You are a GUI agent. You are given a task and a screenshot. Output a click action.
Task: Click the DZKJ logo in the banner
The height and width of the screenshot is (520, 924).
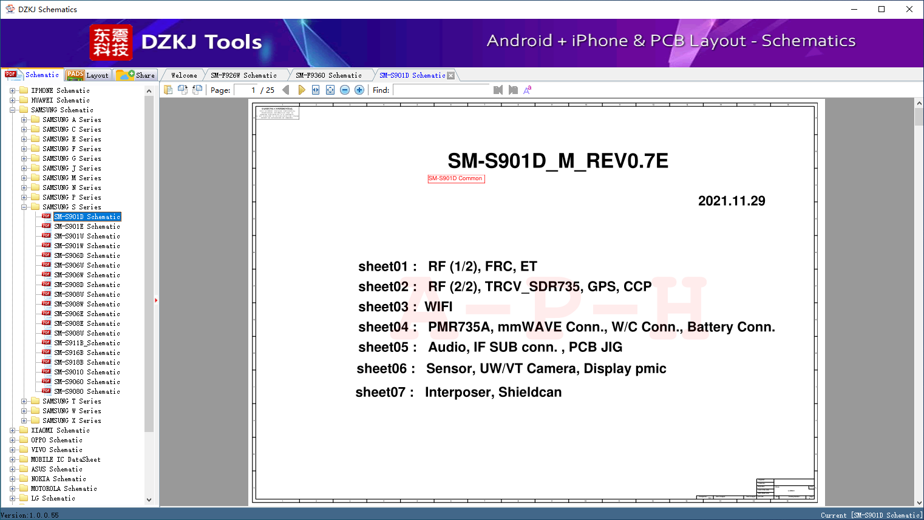[110, 42]
